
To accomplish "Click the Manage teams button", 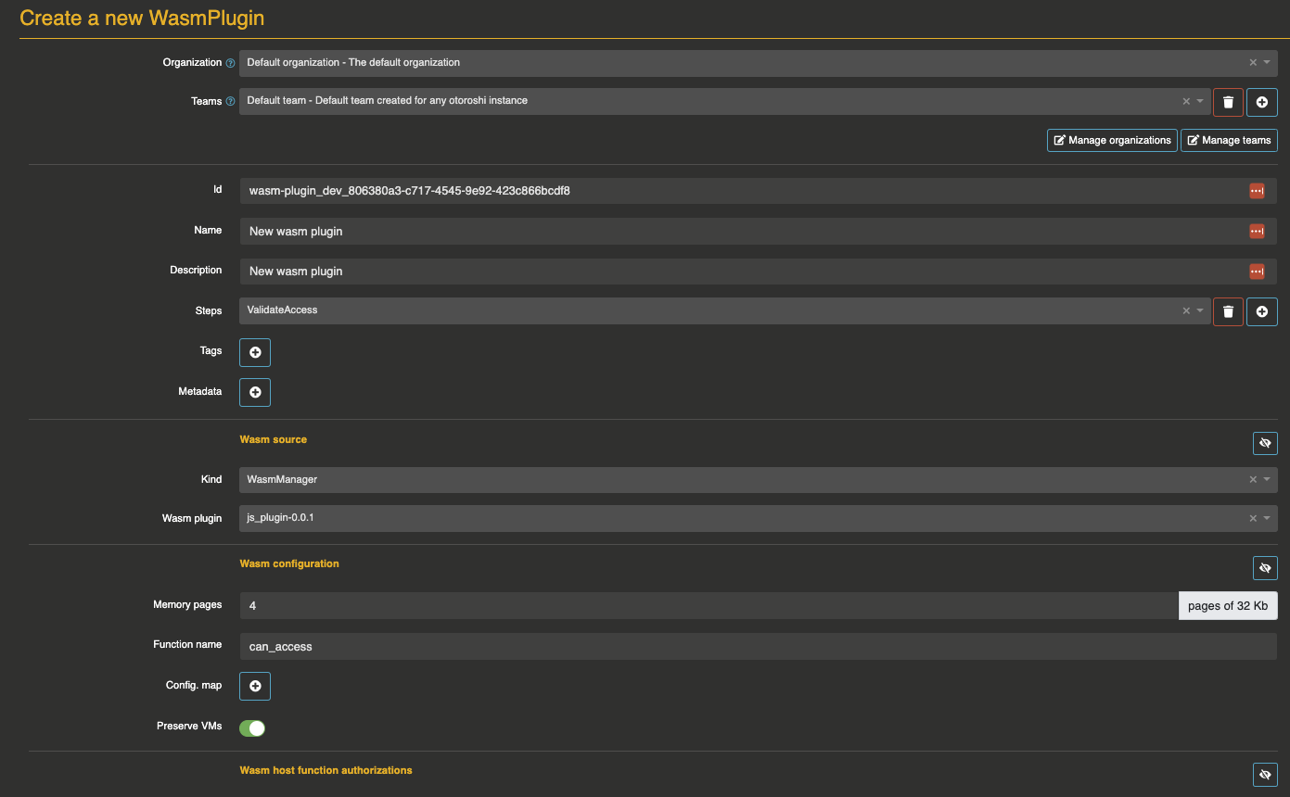I will click(x=1229, y=140).
